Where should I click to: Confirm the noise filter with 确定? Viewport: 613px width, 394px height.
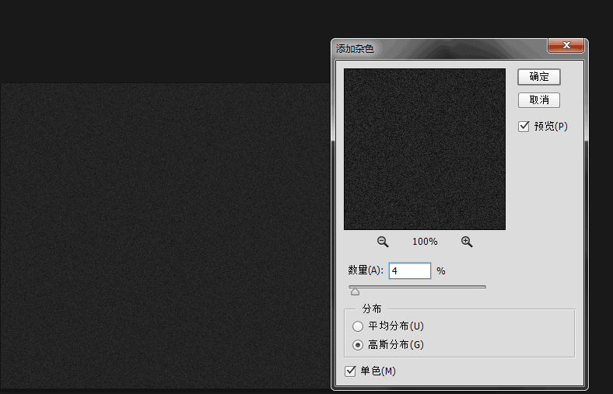pyautogui.click(x=539, y=77)
